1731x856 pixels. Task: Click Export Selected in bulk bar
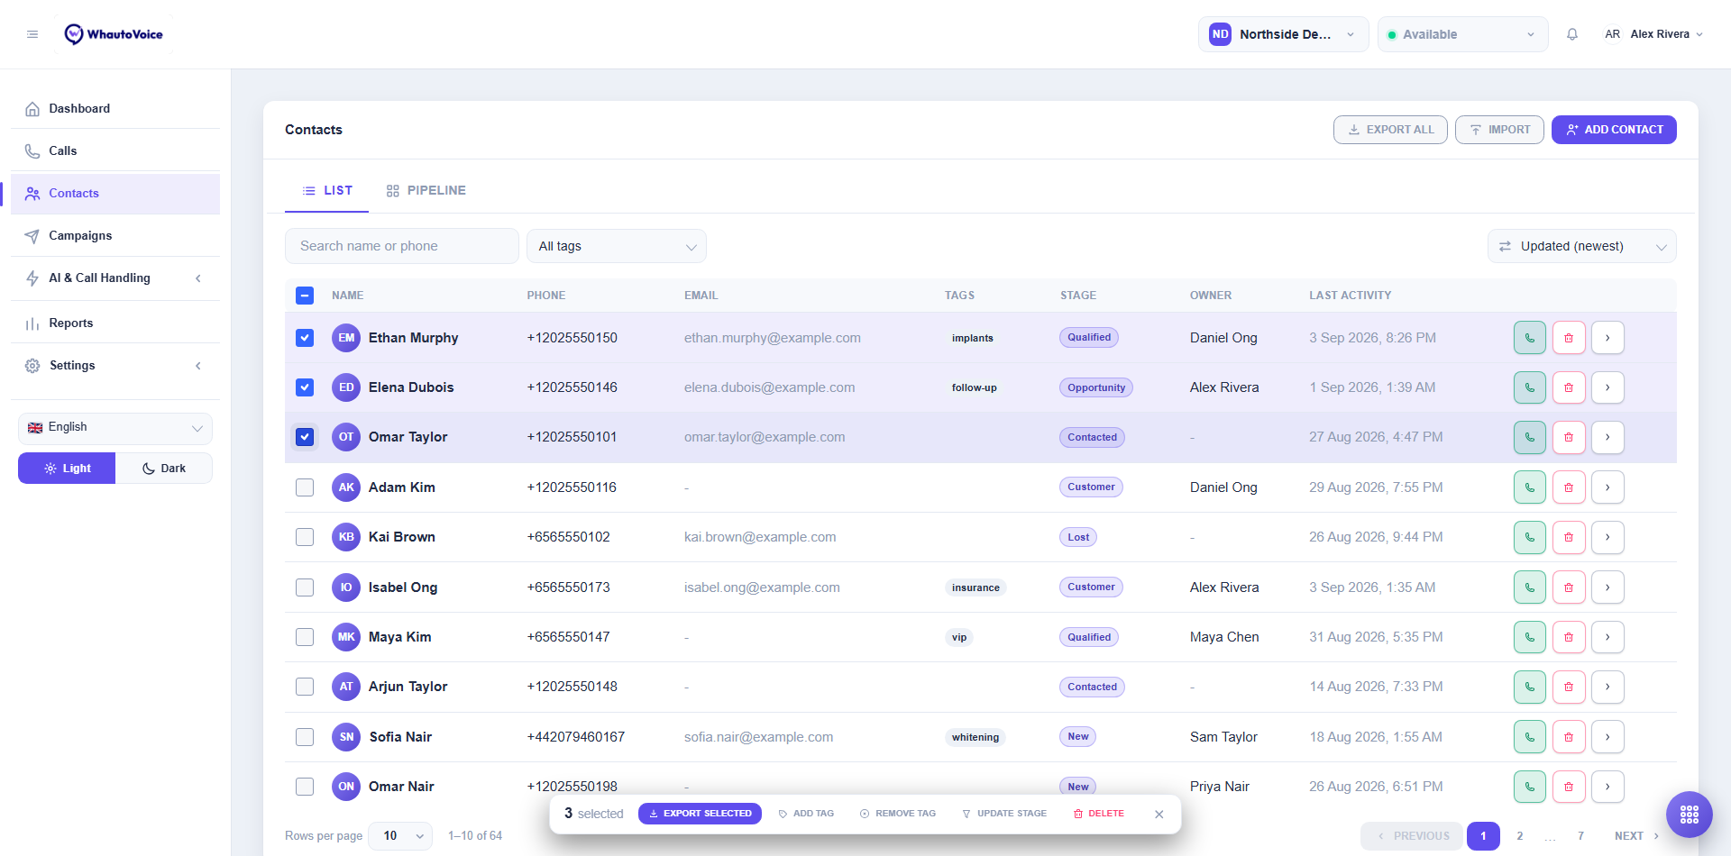(x=700, y=814)
